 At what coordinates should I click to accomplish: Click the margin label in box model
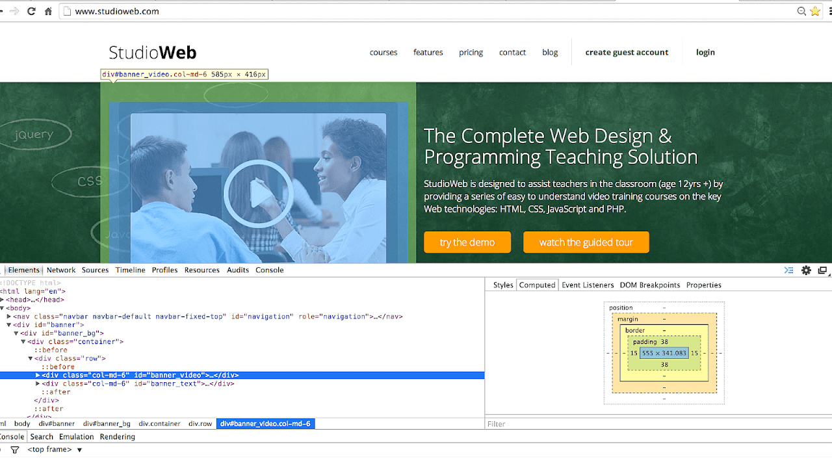[628, 319]
